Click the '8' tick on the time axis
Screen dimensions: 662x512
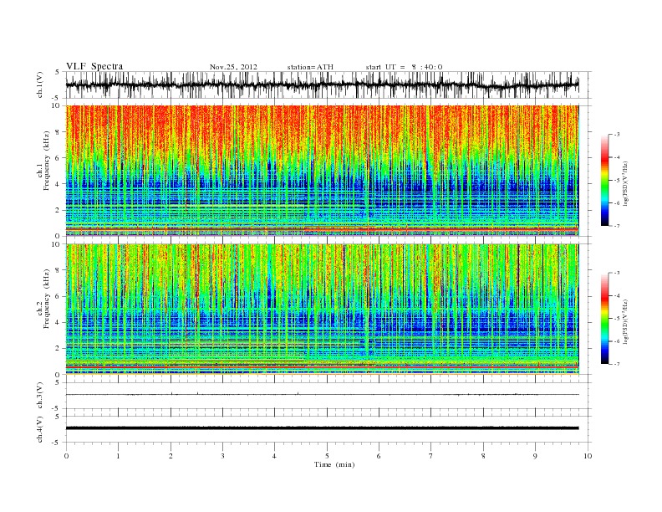483,456
